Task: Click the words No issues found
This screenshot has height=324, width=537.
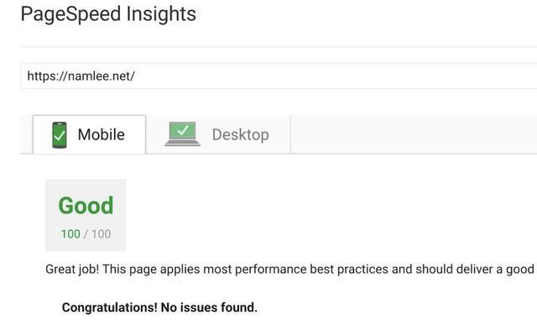Action: pyautogui.click(x=209, y=307)
